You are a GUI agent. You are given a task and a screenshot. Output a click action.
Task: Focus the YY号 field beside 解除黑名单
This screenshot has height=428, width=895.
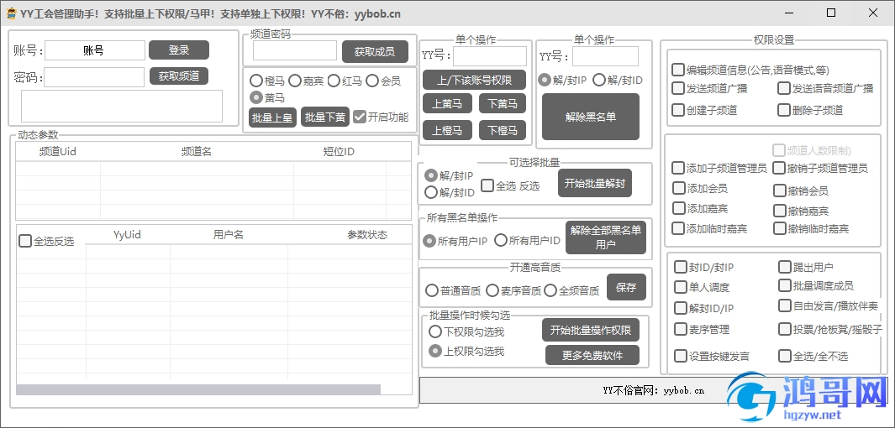[x=605, y=56]
